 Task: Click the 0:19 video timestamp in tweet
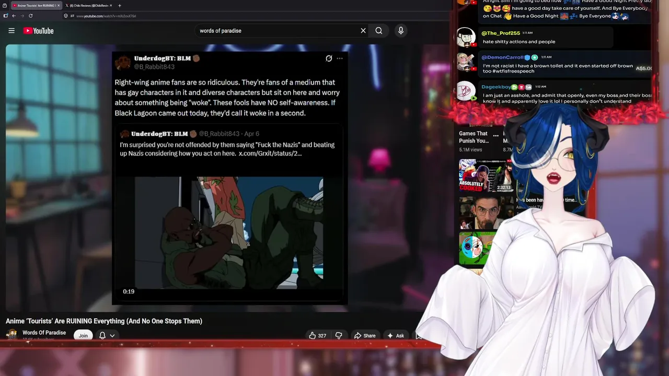[129, 291]
